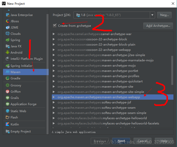Screen dimensions: 177x147
Task: Click archetype list vertical scrollbar
Action: (172, 70)
